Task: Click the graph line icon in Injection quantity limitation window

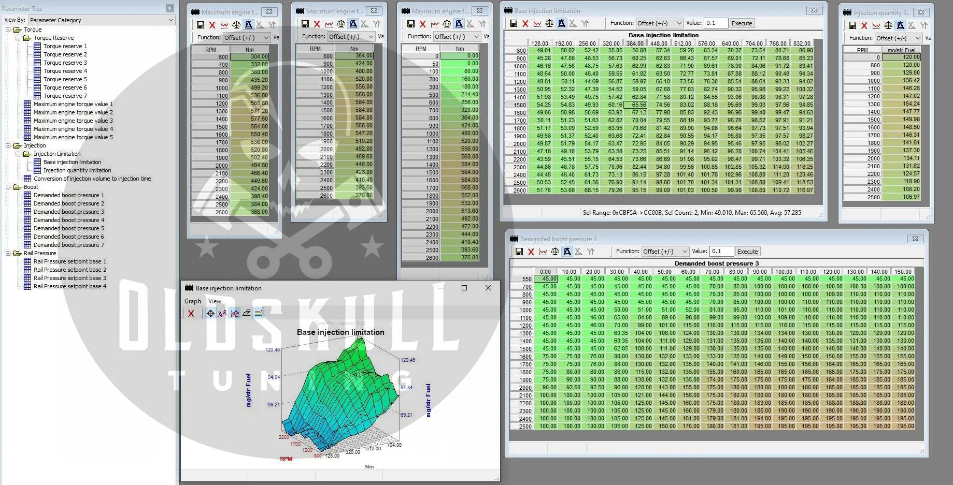Action: (x=876, y=25)
